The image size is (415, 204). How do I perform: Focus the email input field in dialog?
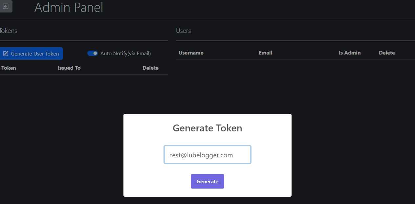(x=207, y=155)
